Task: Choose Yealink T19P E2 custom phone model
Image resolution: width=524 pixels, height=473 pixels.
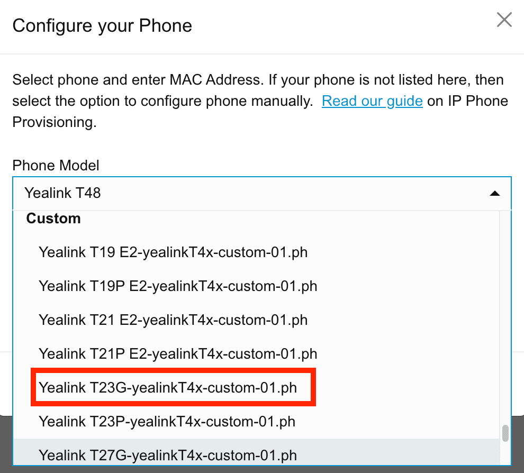Action: [177, 286]
